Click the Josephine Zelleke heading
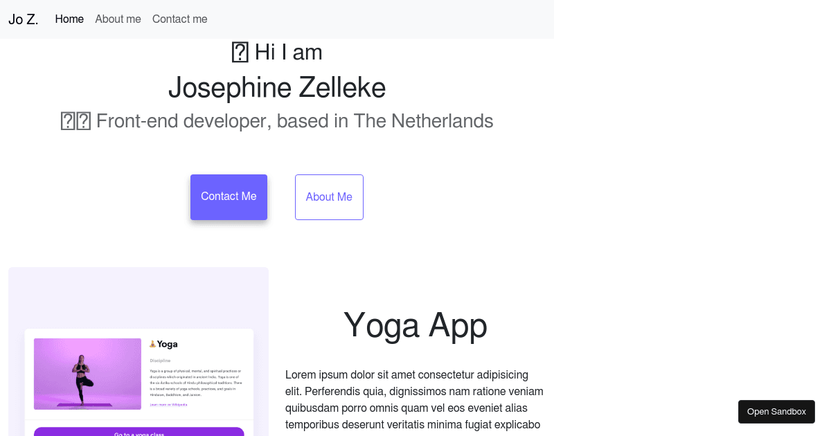831x436 pixels. point(277,88)
